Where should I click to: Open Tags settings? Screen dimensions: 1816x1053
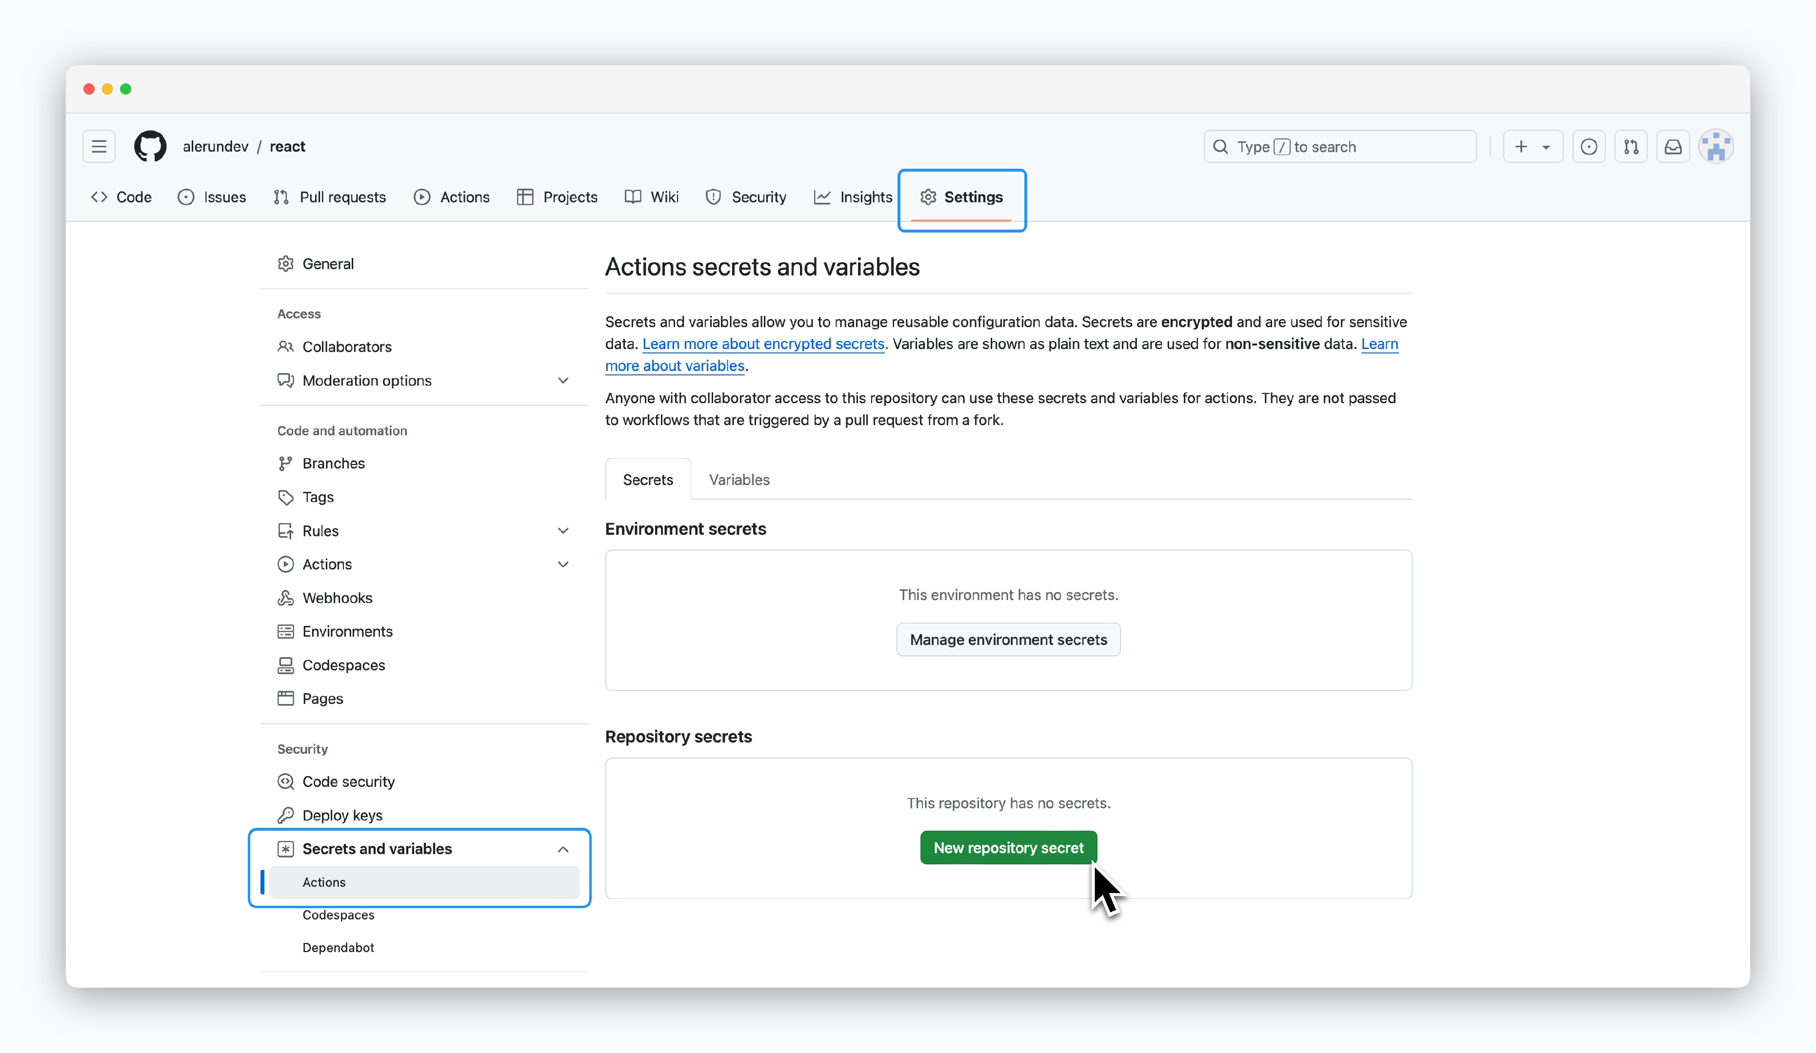click(x=424, y=497)
